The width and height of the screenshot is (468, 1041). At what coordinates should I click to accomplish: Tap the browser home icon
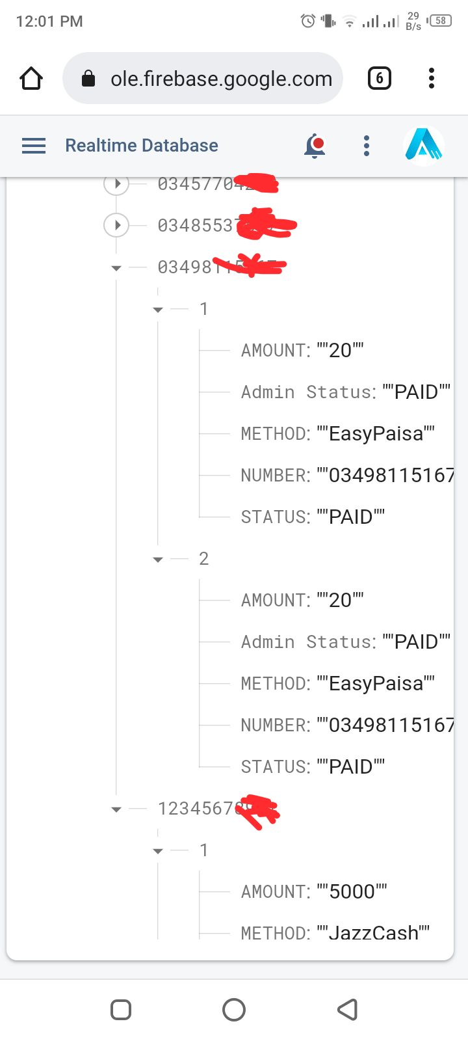tap(31, 79)
